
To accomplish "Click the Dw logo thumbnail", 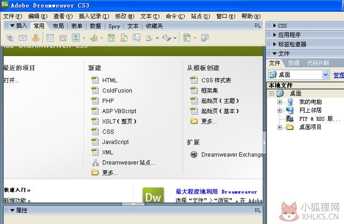I will click(x=153, y=195).
